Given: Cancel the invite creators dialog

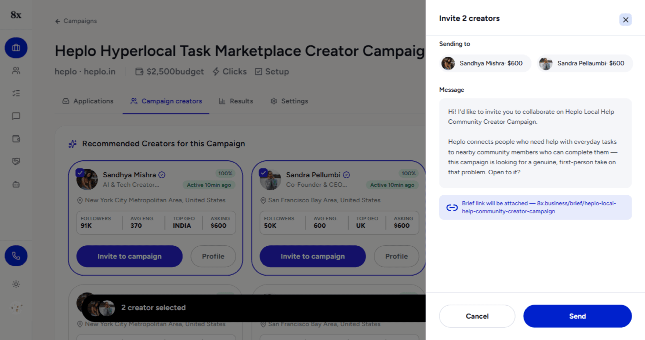Looking at the screenshot, I should 477,316.
